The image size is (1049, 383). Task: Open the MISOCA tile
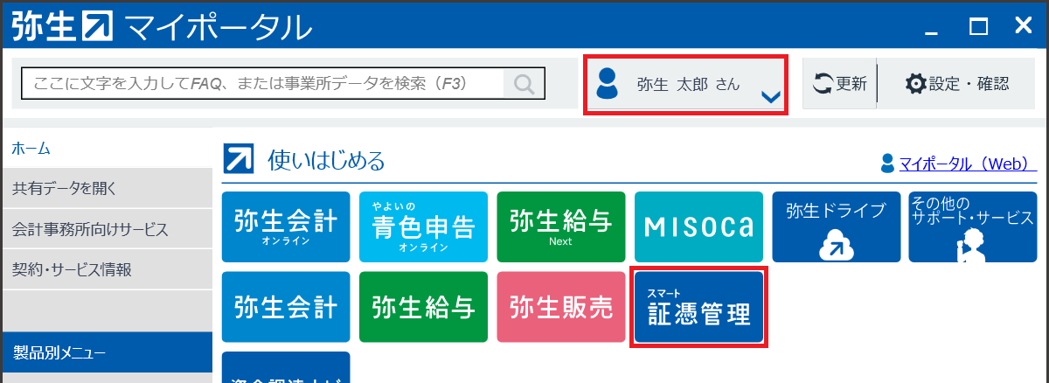(698, 226)
